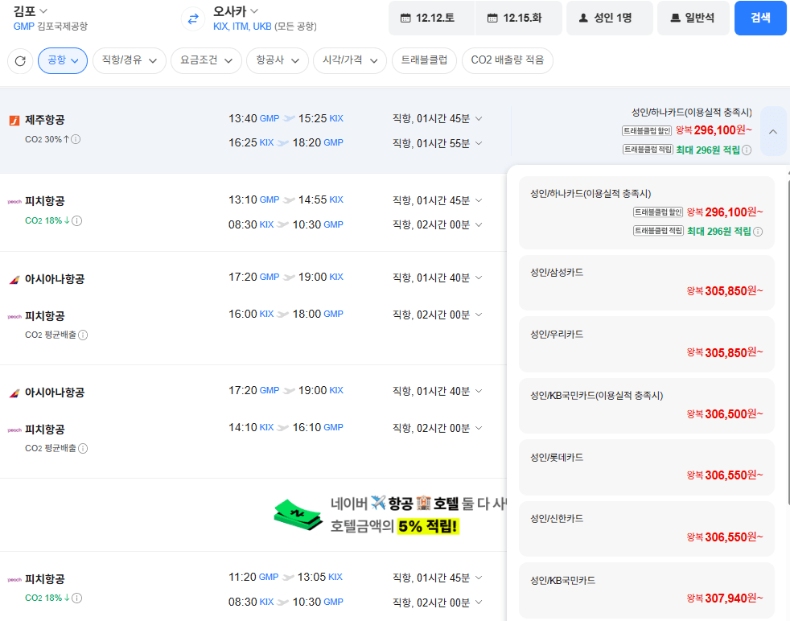790x621 pixels.
Task: Click calendar icon on 12.12.토 date
Action: click(x=405, y=19)
